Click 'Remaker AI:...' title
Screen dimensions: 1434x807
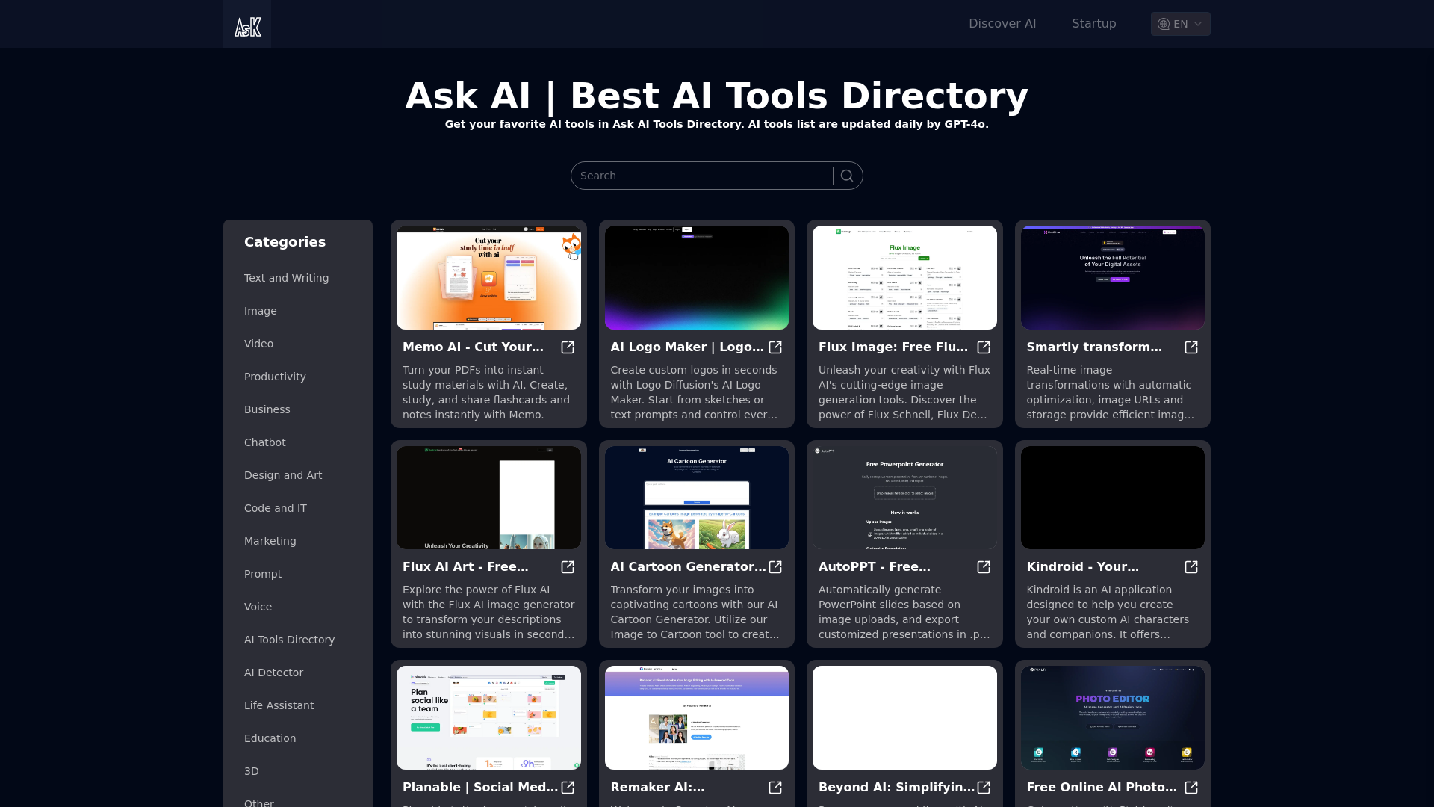(x=657, y=788)
